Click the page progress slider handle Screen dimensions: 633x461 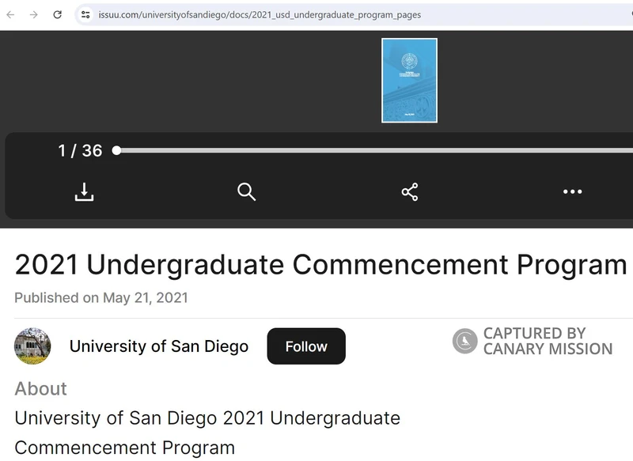[x=116, y=150]
